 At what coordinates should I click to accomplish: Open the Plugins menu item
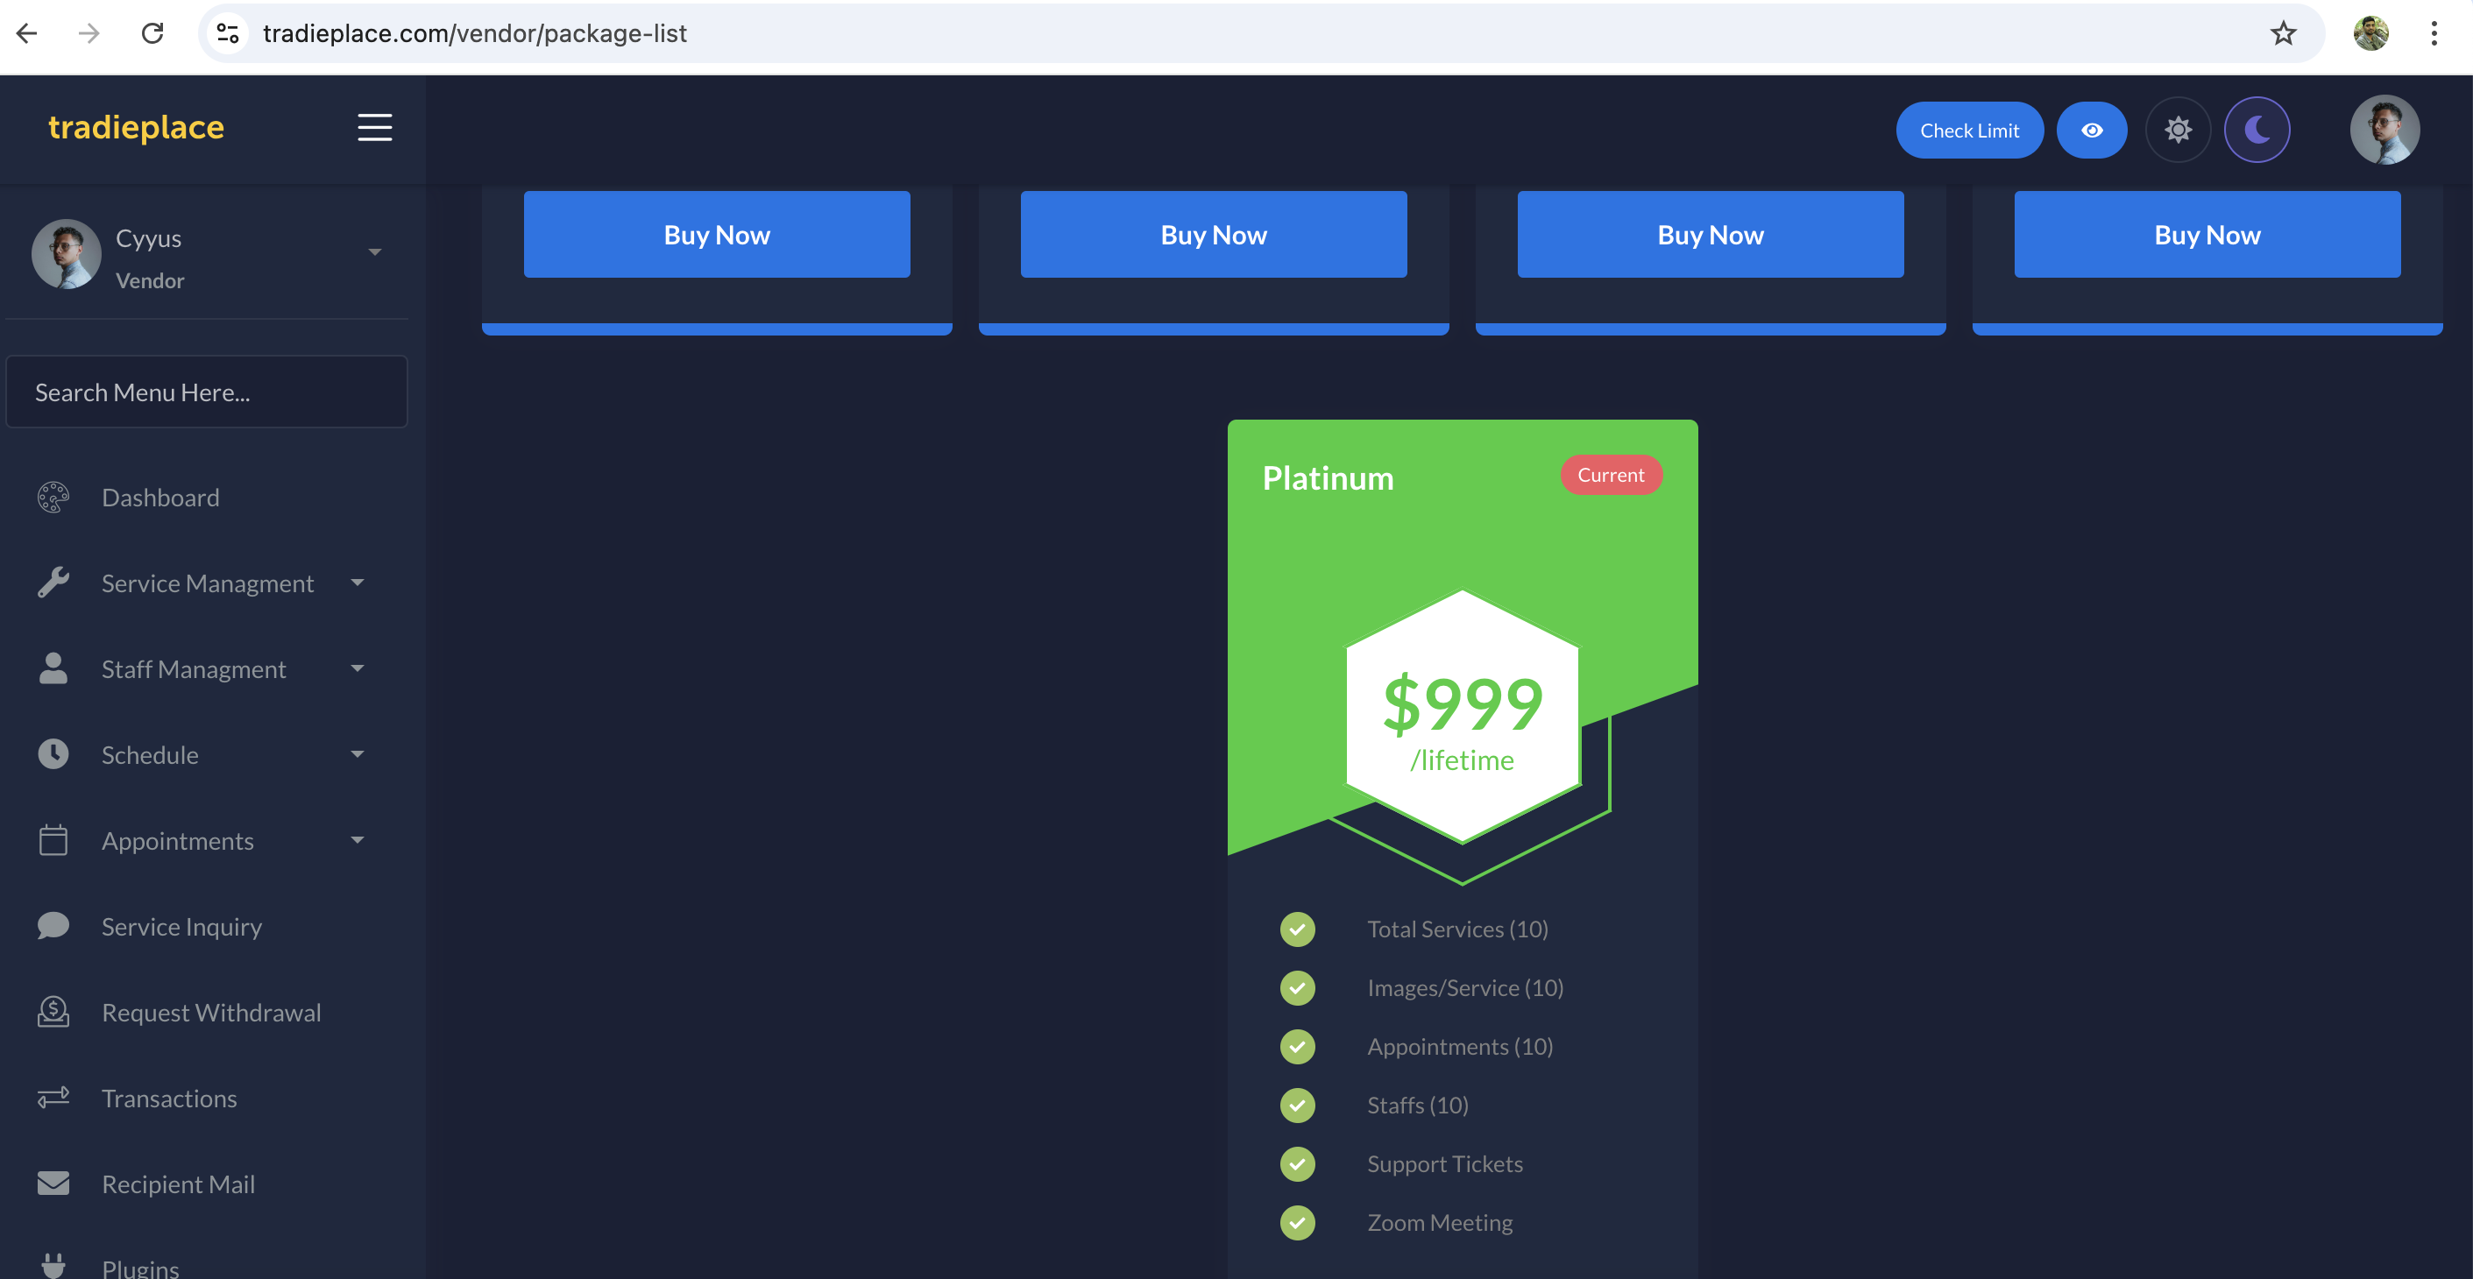[140, 1267]
